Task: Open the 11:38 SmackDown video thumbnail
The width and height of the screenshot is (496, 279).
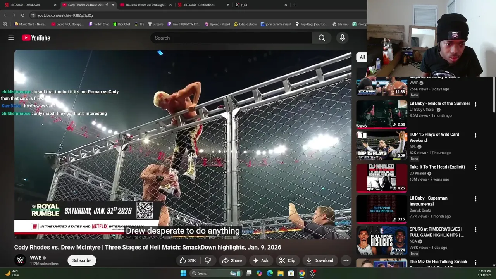Action: (x=381, y=86)
